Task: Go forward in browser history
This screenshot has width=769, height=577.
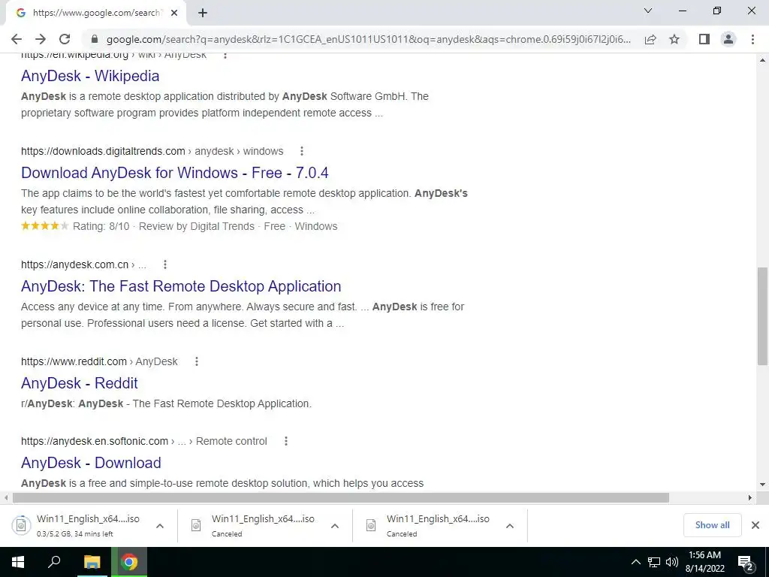Action: pos(41,39)
